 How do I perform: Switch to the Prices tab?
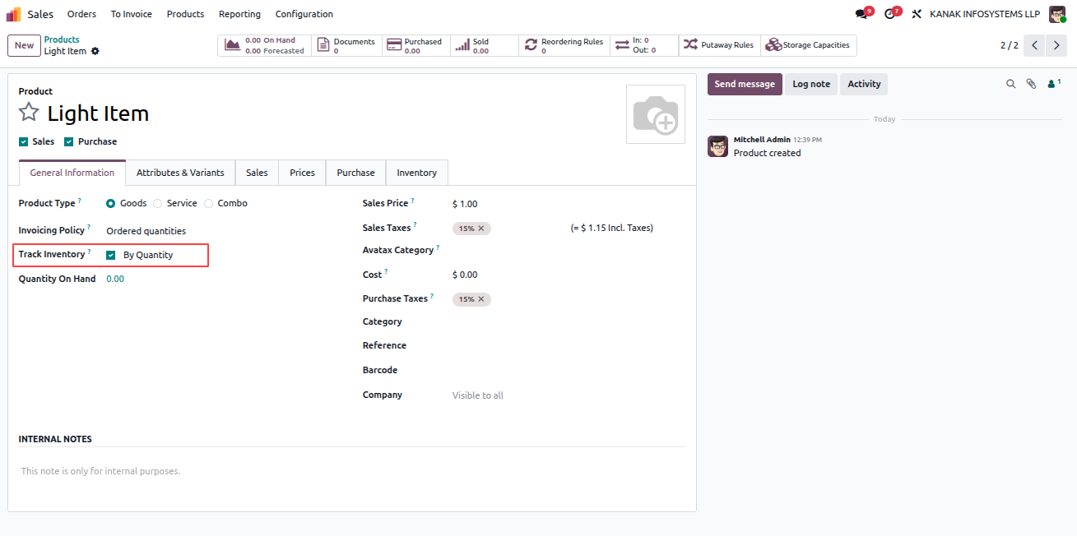[303, 173]
